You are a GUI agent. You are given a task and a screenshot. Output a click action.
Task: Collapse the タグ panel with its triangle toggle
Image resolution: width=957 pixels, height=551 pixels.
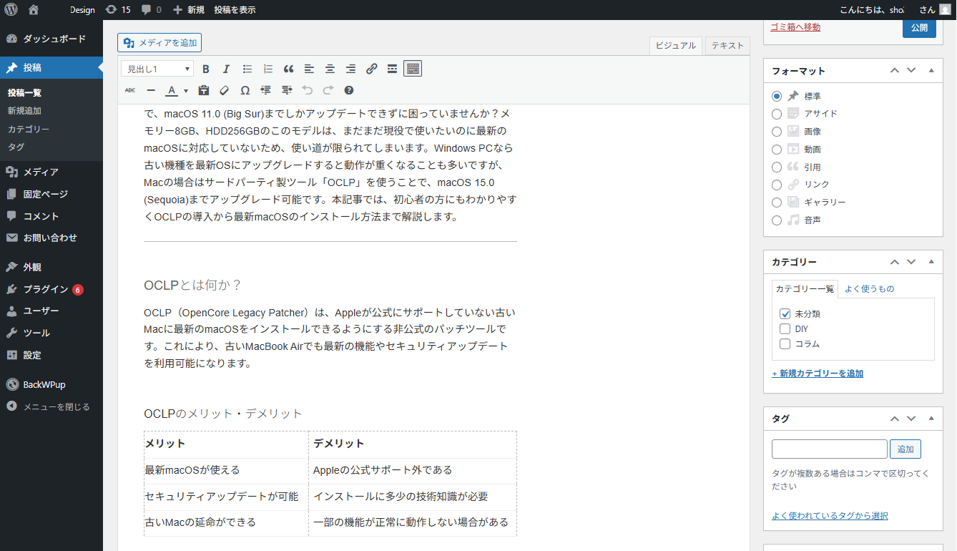931,419
